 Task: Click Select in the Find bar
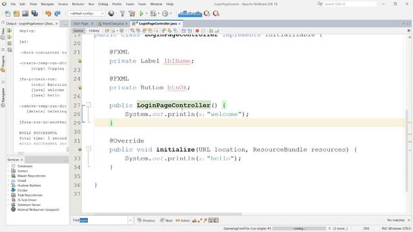pos(183,220)
